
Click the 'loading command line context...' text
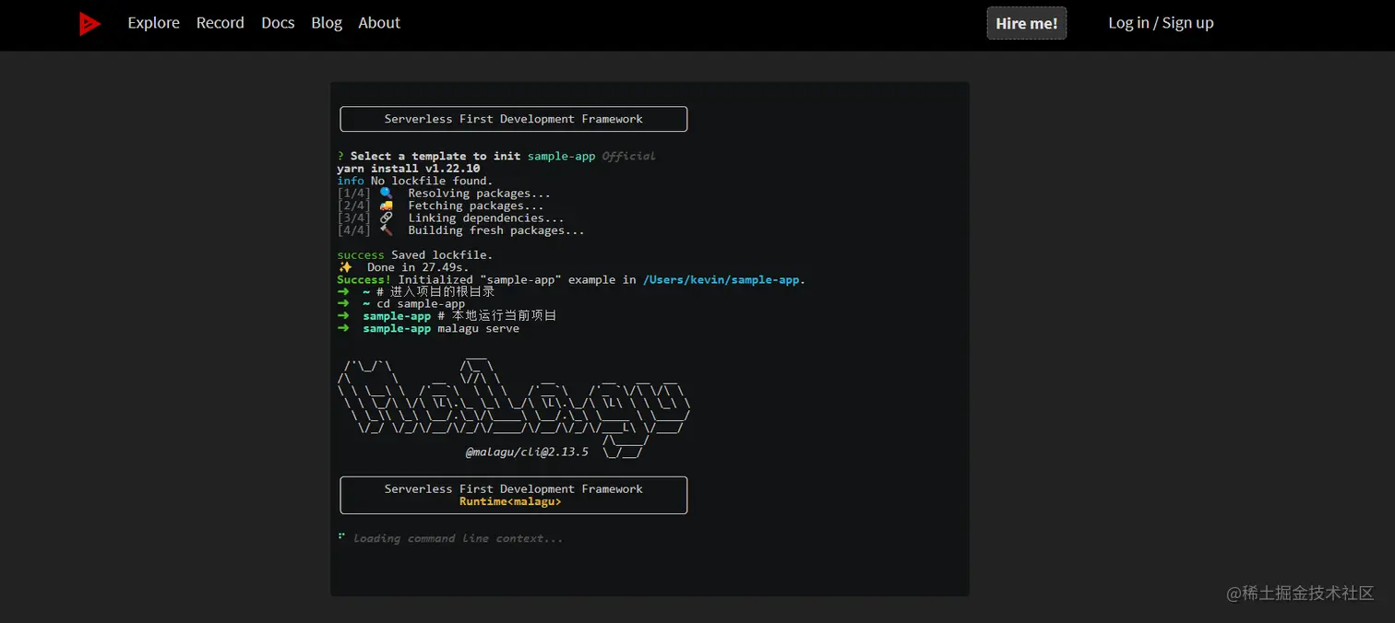tap(458, 538)
